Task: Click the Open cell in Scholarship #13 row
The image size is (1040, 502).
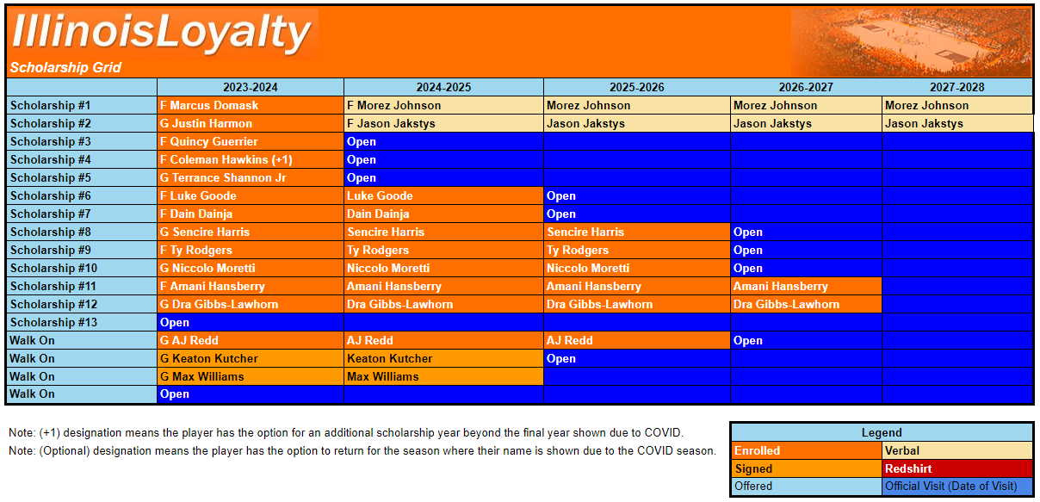Action: tap(250, 322)
